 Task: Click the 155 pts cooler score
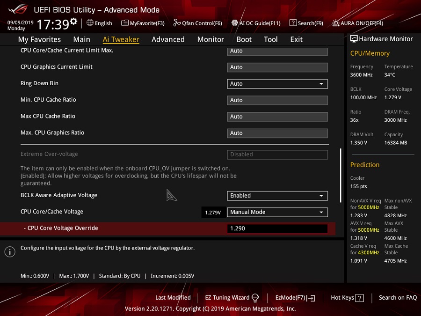[358, 186]
